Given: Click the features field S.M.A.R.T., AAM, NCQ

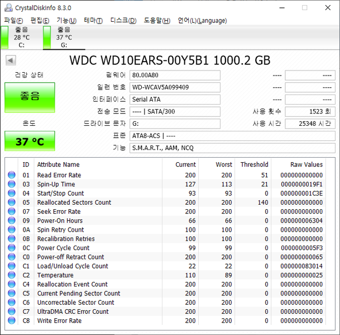Looking at the screenshot, I should coord(232,148).
